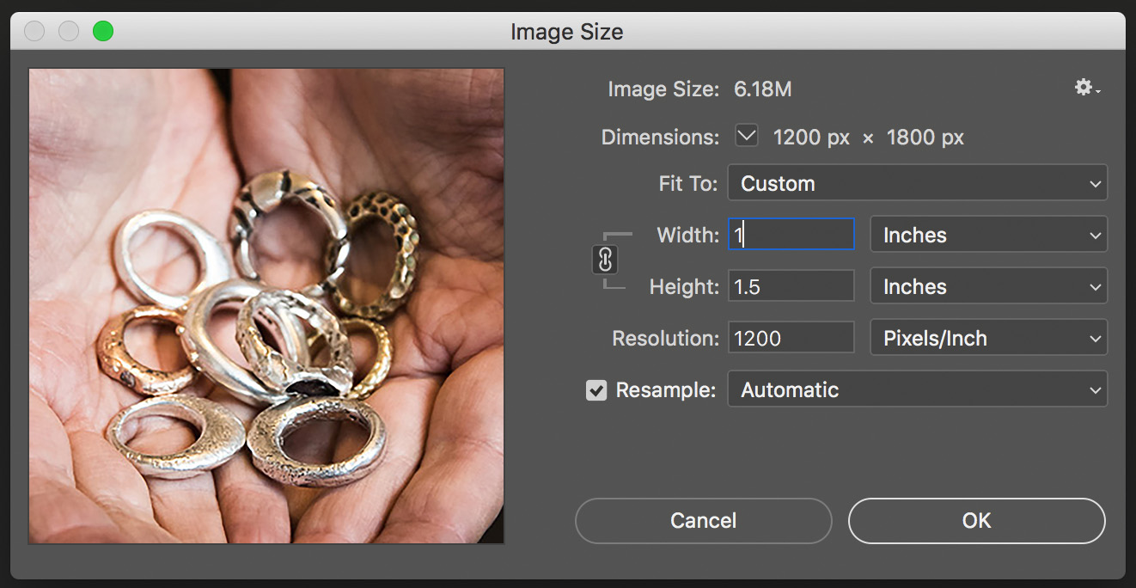Open the Dimensions unit chevron menu

pyautogui.click(x=747, y=136)
